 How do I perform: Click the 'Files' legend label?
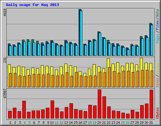click(x=158, y=25)
